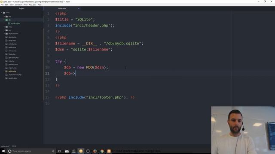Click line number 15 in the gutter
Screen dimensions: 275x154
(47, 97)
